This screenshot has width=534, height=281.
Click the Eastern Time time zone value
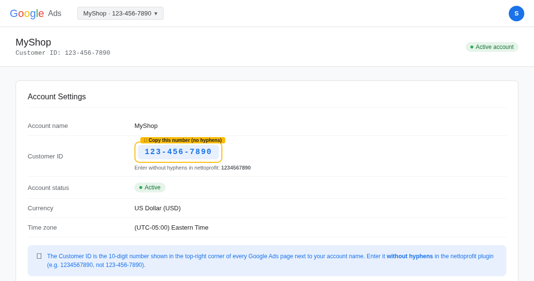(x=171, y=228)
